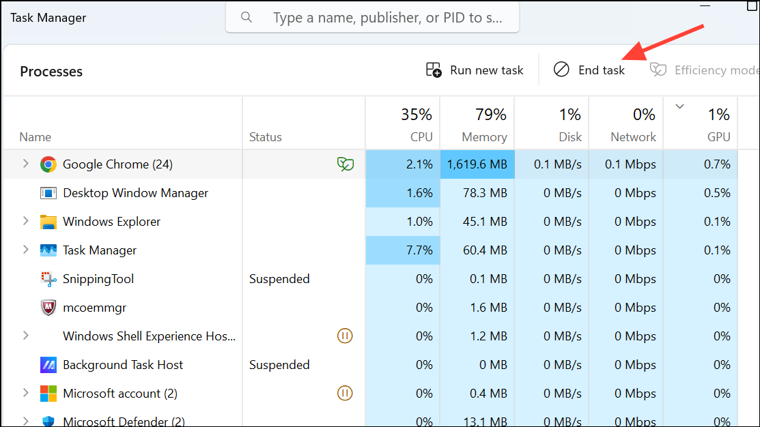Click Windows Explorer 45.1 MB memory value
This screenshot has height=427, width=760.
pyautogui.click(x=485, y=222)
